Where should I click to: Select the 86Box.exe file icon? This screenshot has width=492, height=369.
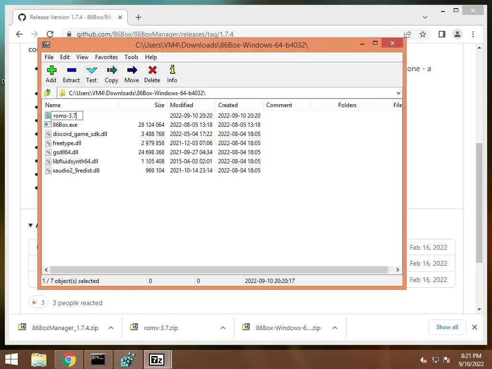[x=48, y=124]
